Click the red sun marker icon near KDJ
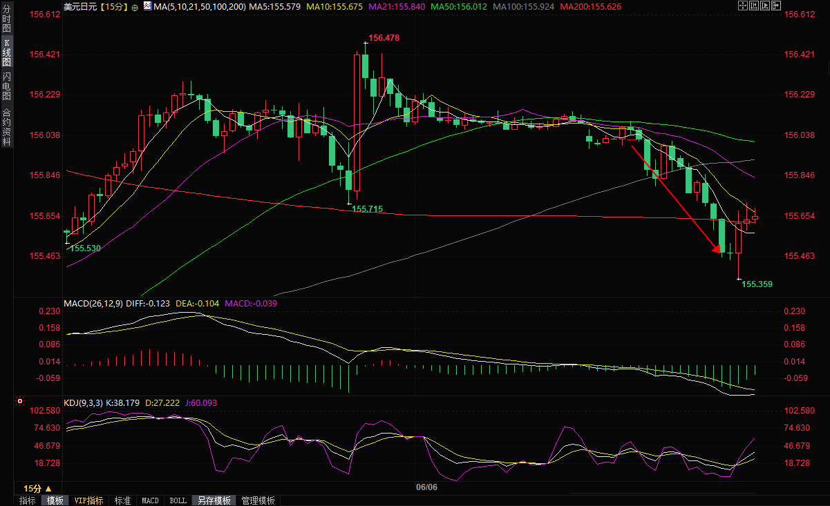The height and width of the screenshot is (506, 830). click(20, 401)
